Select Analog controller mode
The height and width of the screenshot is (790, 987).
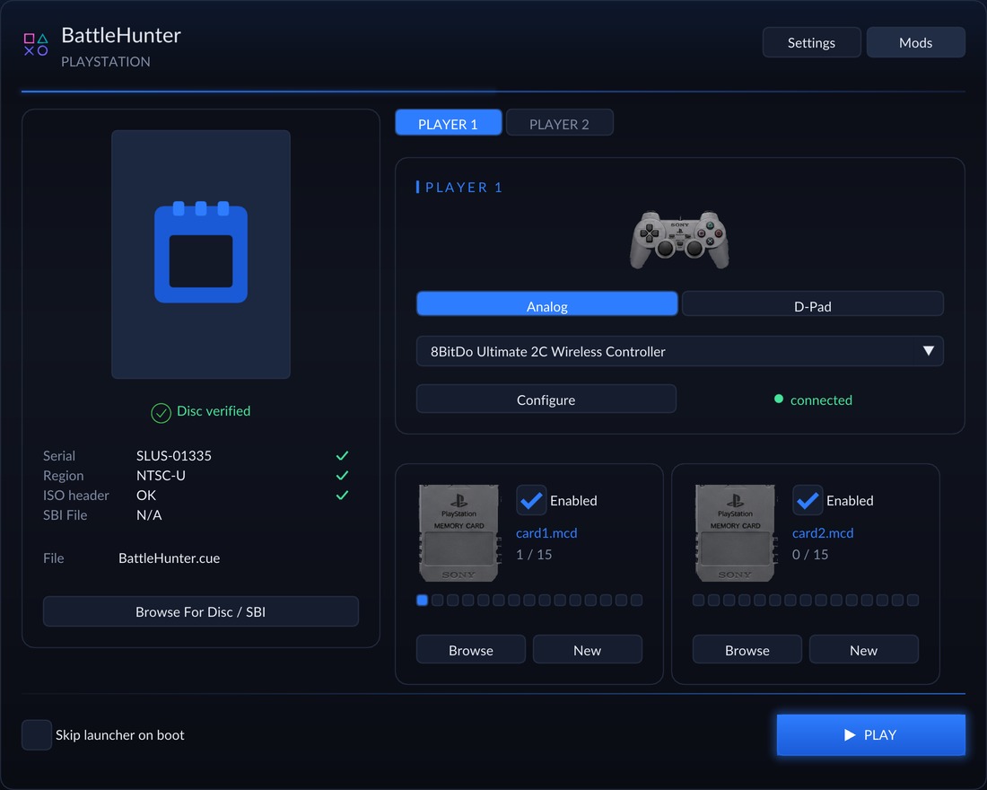point(547,303)
